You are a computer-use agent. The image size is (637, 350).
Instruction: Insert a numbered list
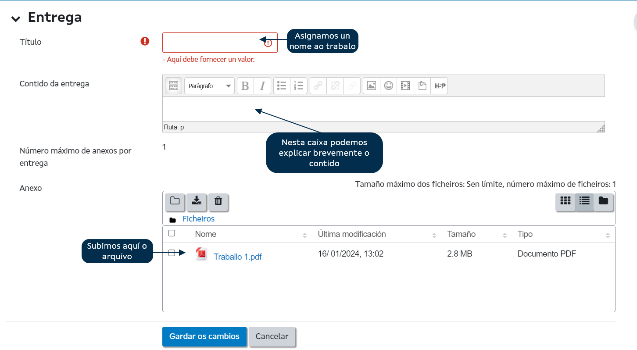pyautogui.click(x=299, y=86)
